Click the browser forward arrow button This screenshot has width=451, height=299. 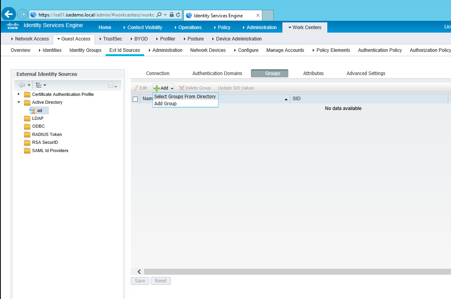pos(22,14)
